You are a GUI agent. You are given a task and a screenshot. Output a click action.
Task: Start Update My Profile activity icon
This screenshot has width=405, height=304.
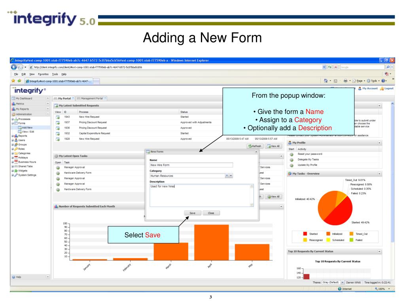tap(291, 165)
